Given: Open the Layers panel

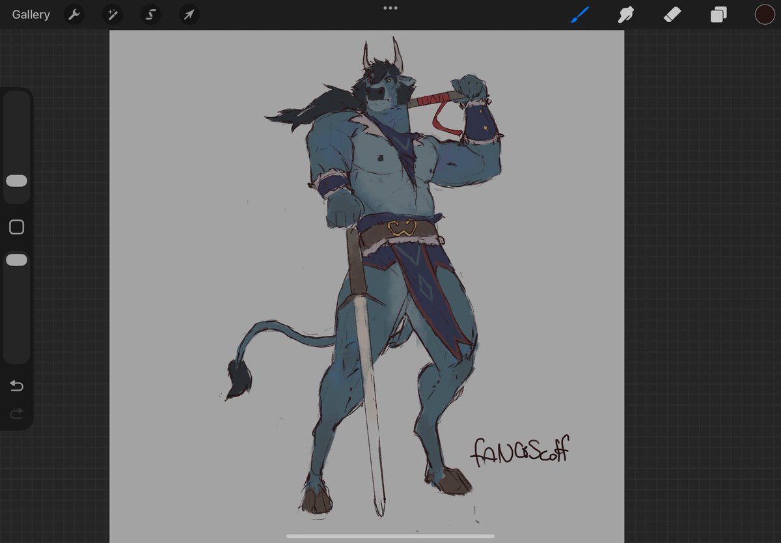Looking at the screenshot, I should point(719,14).
